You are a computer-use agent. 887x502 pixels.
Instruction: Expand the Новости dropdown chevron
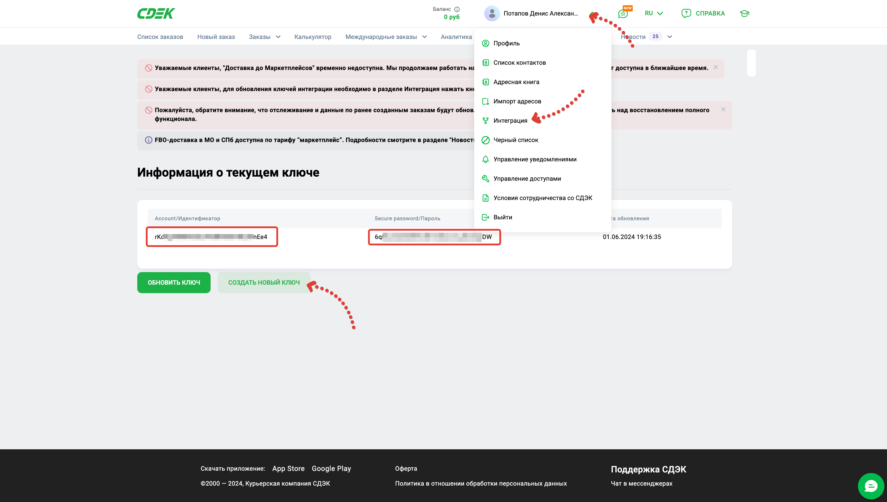point(669,37)
